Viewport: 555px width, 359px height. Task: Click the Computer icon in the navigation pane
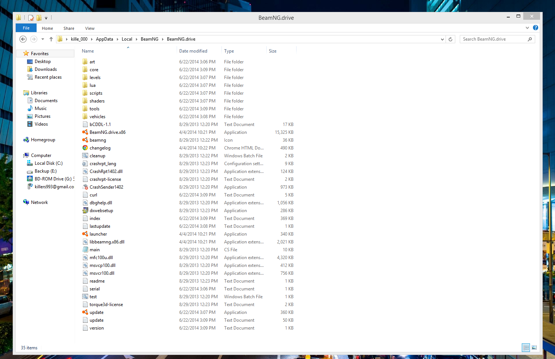tap(26, 155)
